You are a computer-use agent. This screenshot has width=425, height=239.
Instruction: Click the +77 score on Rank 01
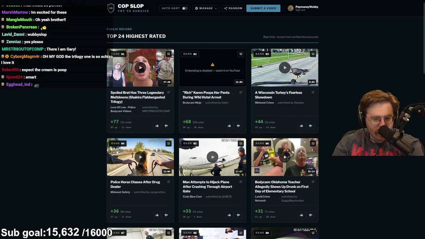115,122
